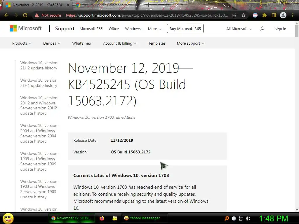Viewport: 299px width, 224px height.
Task: Close the November 12, 2019 KB4525245 tab
Action: tap(68, 5)
